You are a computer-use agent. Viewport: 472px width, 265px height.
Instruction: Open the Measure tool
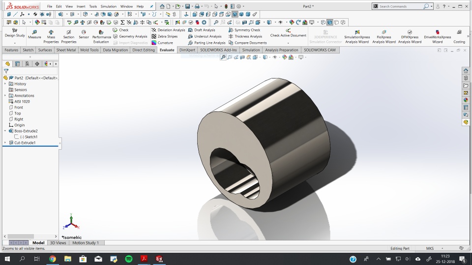[34, 34]
